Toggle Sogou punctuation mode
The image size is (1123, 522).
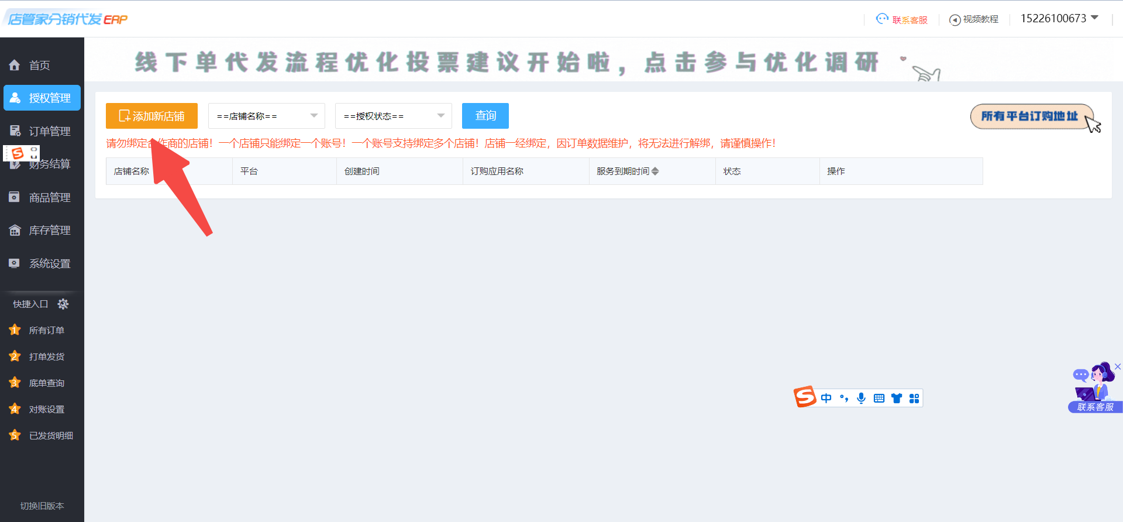pos(843,399)
